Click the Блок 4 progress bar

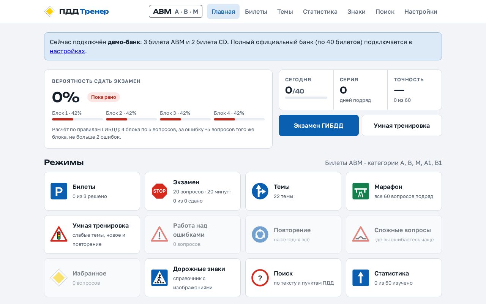pyautogui.click(x=239, y=119)
